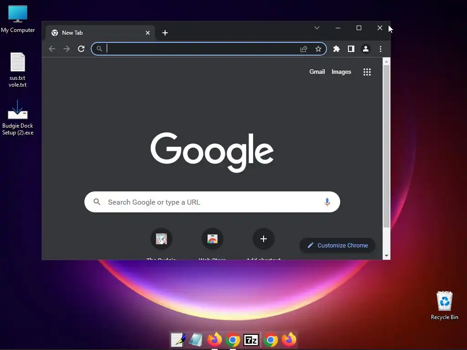Click the page scrollbar up arrow
The image size is (467, 350).
click(386, 62)
